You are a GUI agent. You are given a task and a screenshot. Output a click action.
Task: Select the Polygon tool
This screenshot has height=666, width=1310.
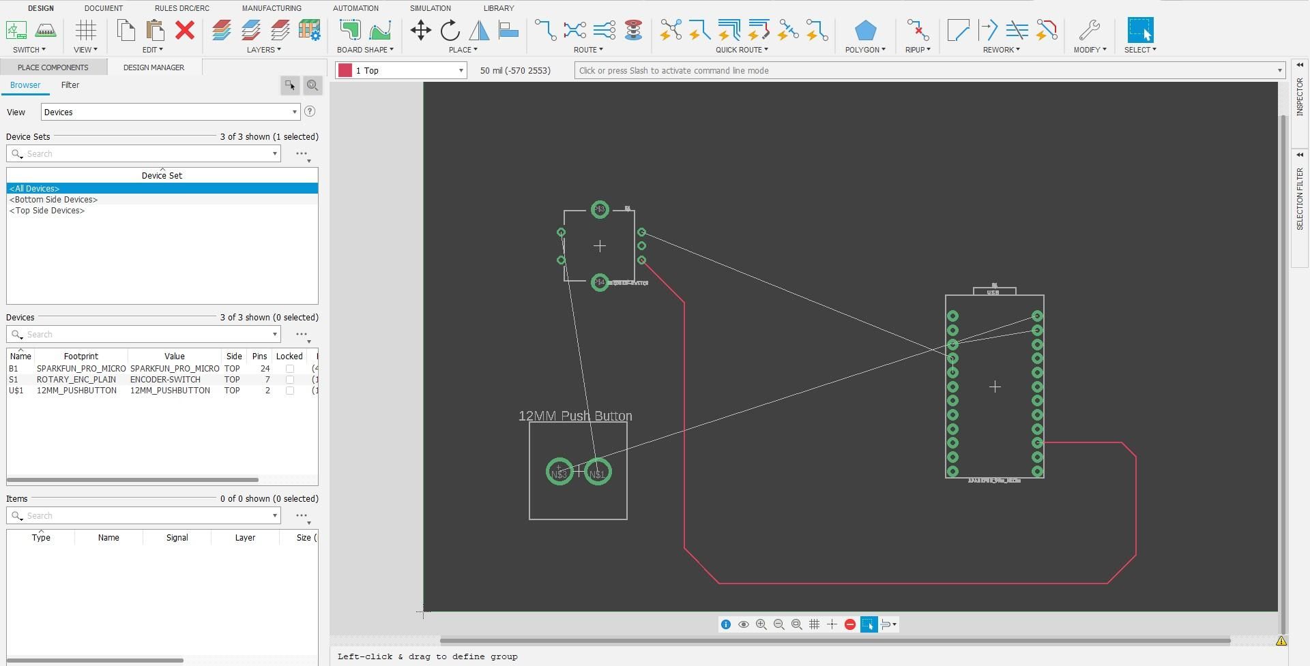[865, 30]
